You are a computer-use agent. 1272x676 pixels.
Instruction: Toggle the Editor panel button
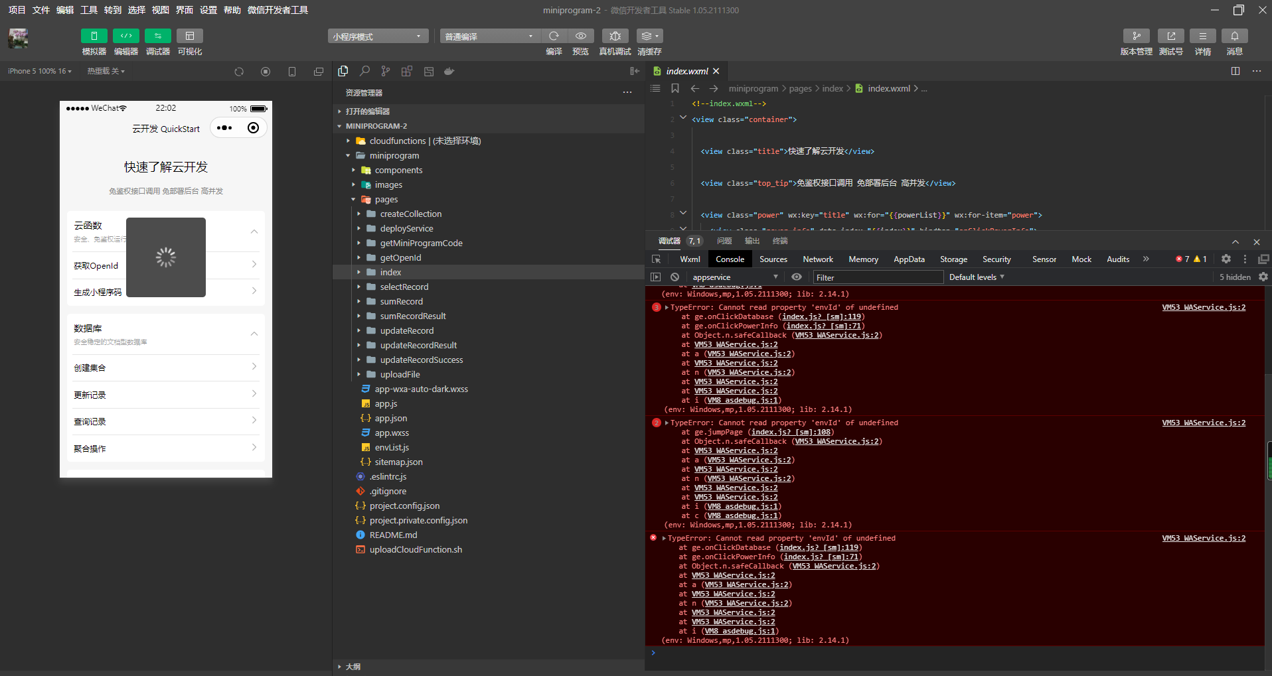pyautogui.click(x=125, y=36)
